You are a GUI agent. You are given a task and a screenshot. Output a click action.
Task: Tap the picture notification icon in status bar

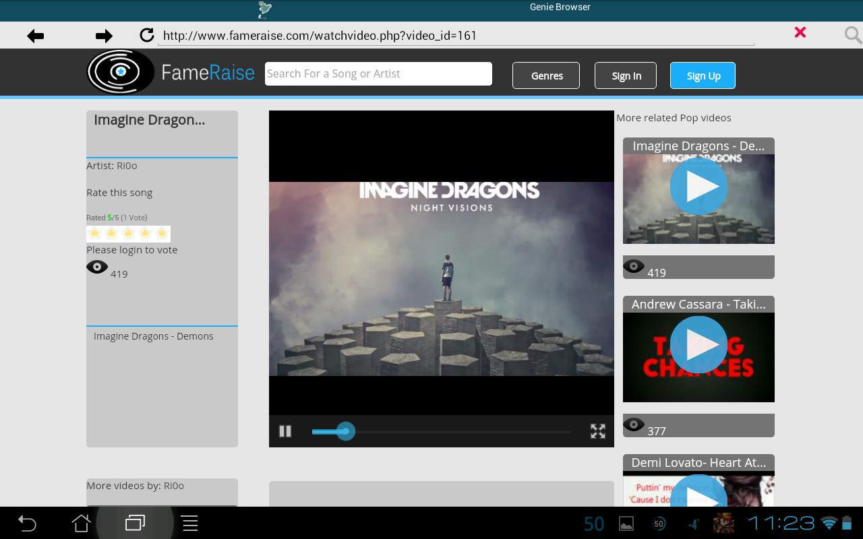click(x=626, y=524)
